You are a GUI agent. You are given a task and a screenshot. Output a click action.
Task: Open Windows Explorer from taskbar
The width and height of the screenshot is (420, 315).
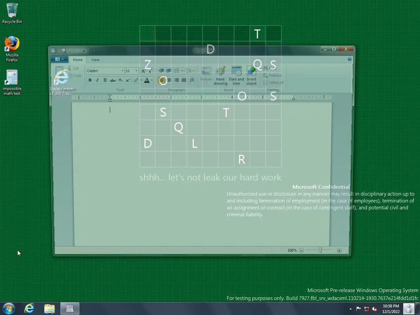(x=50, y=308)
